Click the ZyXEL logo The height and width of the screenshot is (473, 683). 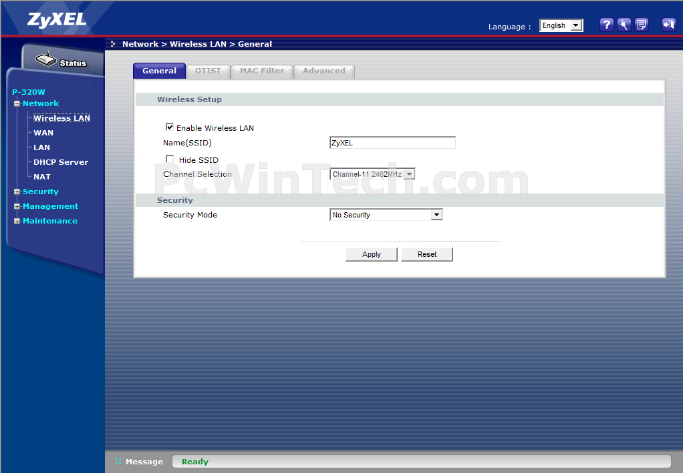57,19
